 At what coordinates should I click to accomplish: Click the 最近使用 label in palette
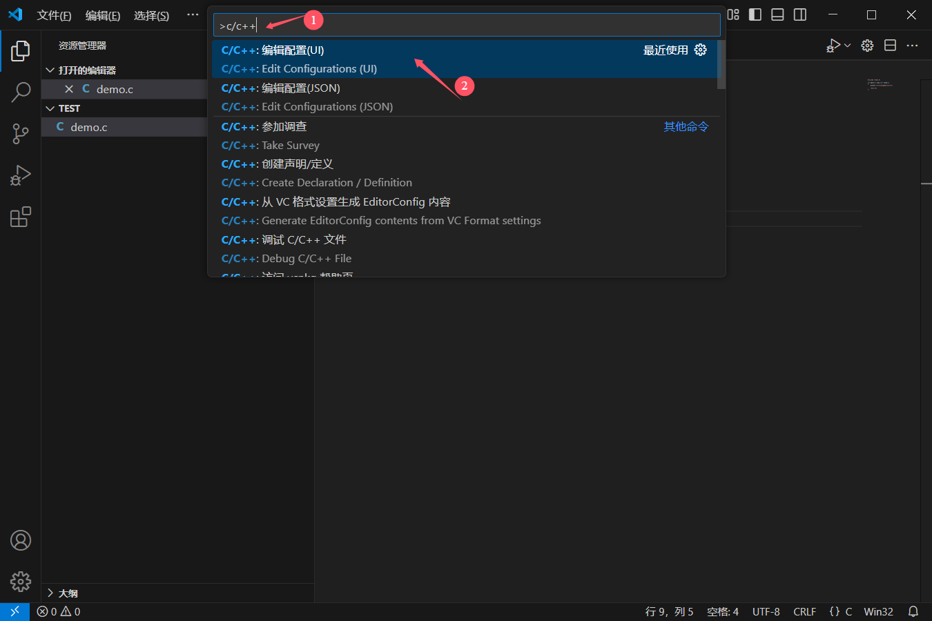coord(666,50)
